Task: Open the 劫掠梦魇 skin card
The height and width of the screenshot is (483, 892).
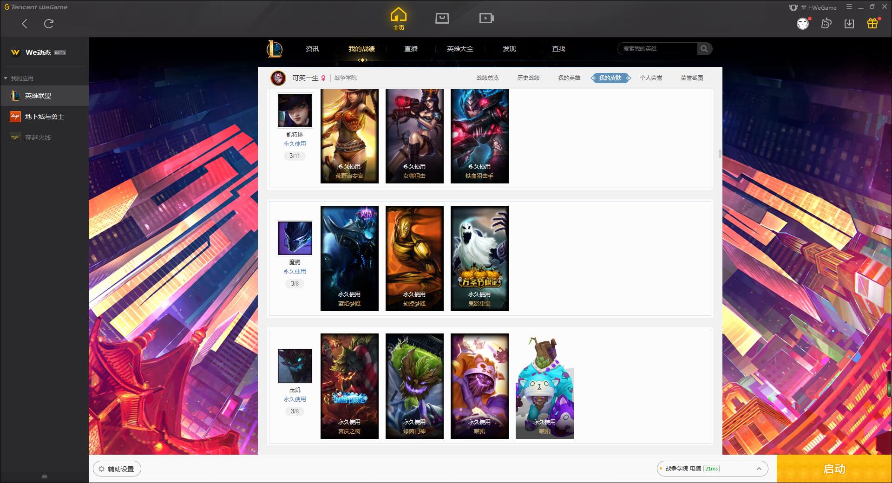Action: tap(414, 258)
